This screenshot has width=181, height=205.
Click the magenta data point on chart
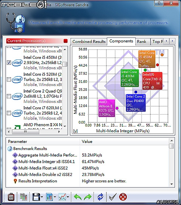pos(117,108)
